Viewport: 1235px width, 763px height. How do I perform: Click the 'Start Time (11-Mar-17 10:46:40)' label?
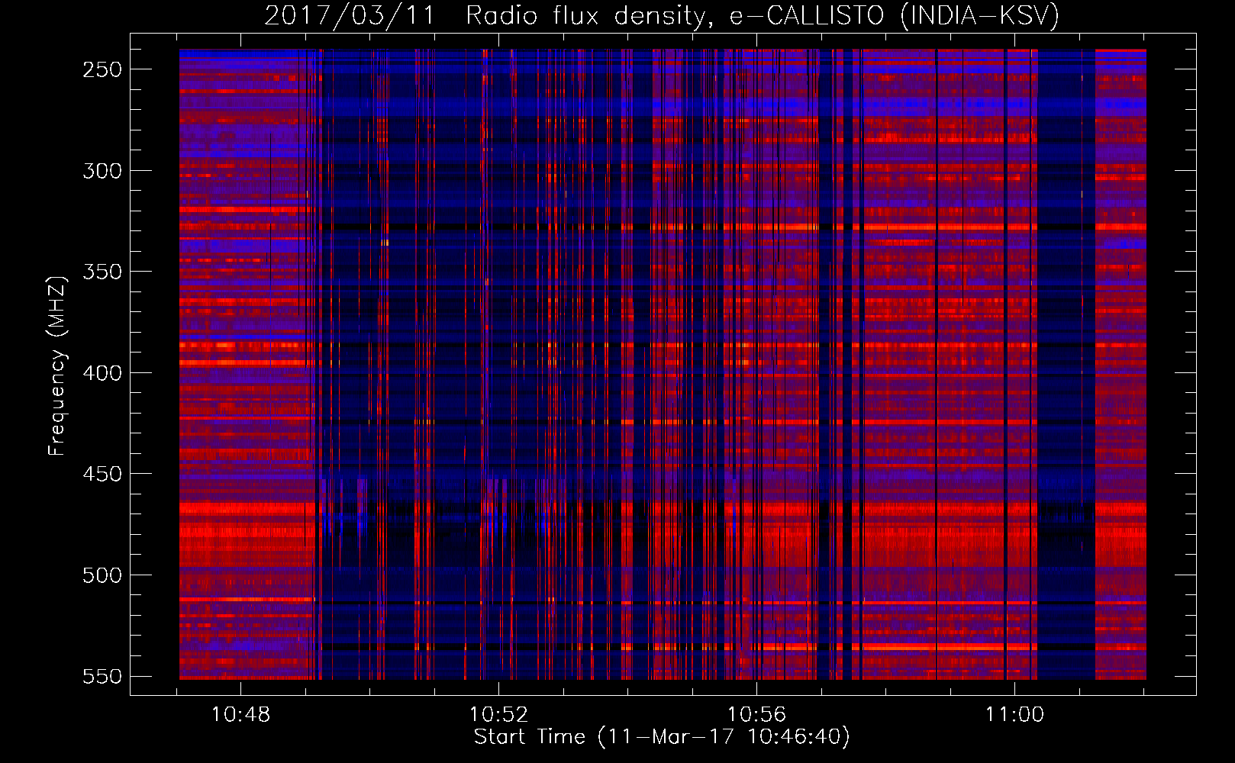click(x=662, y=737)
